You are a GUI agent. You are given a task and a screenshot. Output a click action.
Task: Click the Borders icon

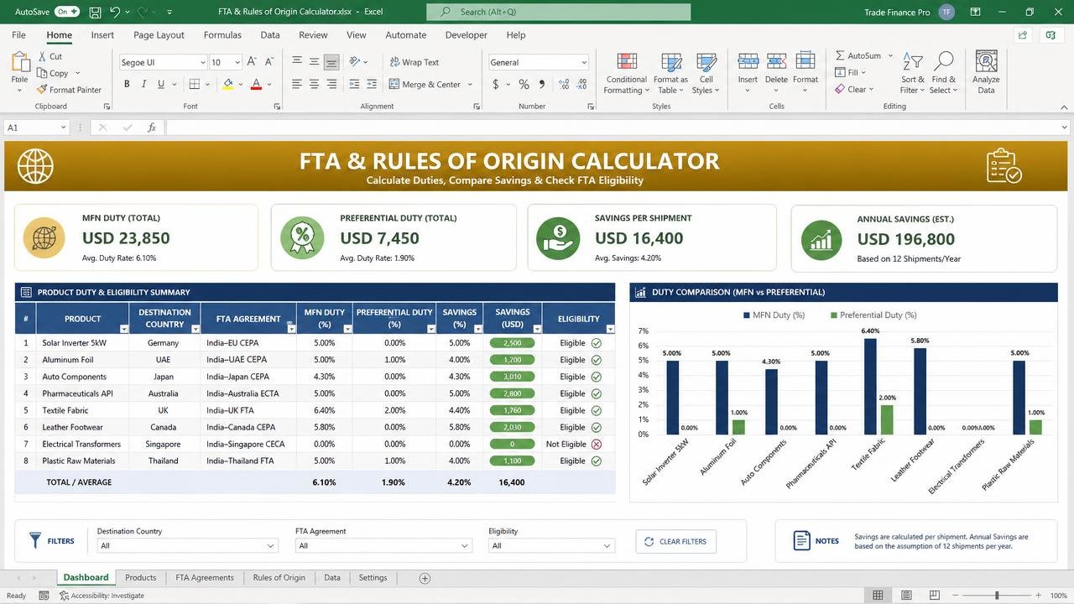coord(195,84)
